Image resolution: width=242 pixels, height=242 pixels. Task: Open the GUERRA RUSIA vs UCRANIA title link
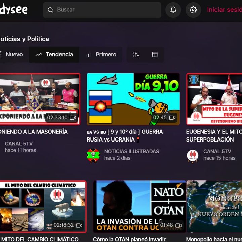pos(124,135)
